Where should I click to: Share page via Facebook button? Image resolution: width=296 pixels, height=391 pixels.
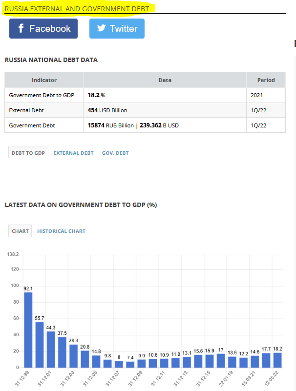tap(43, 29)
